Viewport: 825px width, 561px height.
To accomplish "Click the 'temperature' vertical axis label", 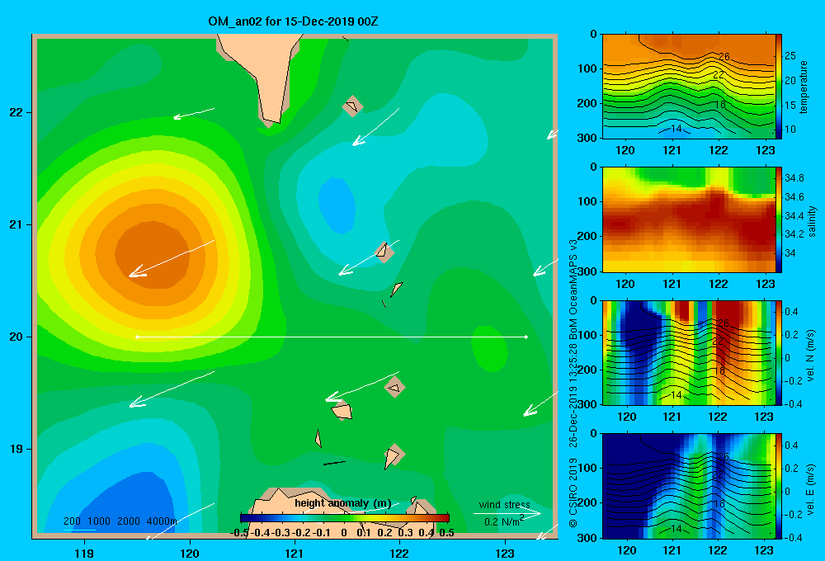I will [804, 87].
